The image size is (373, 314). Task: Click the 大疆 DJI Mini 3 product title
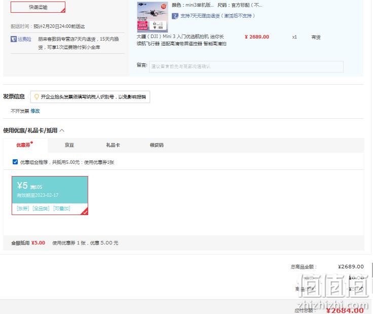181,40
